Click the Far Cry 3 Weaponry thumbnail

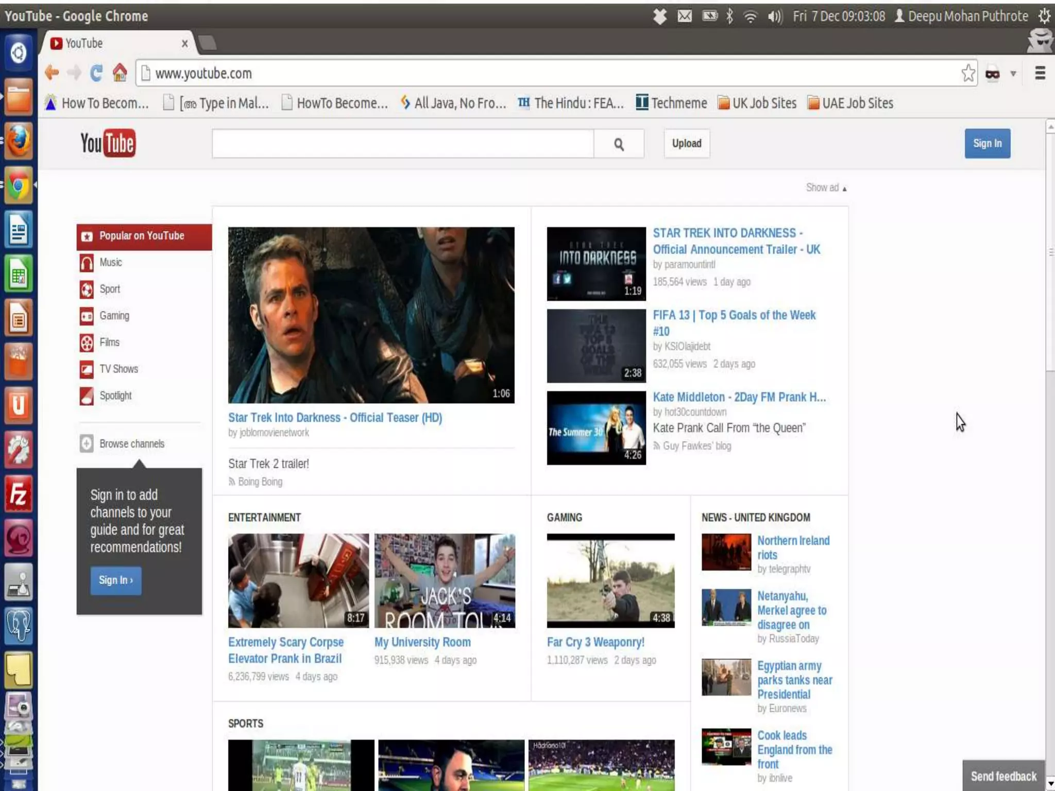610,580
